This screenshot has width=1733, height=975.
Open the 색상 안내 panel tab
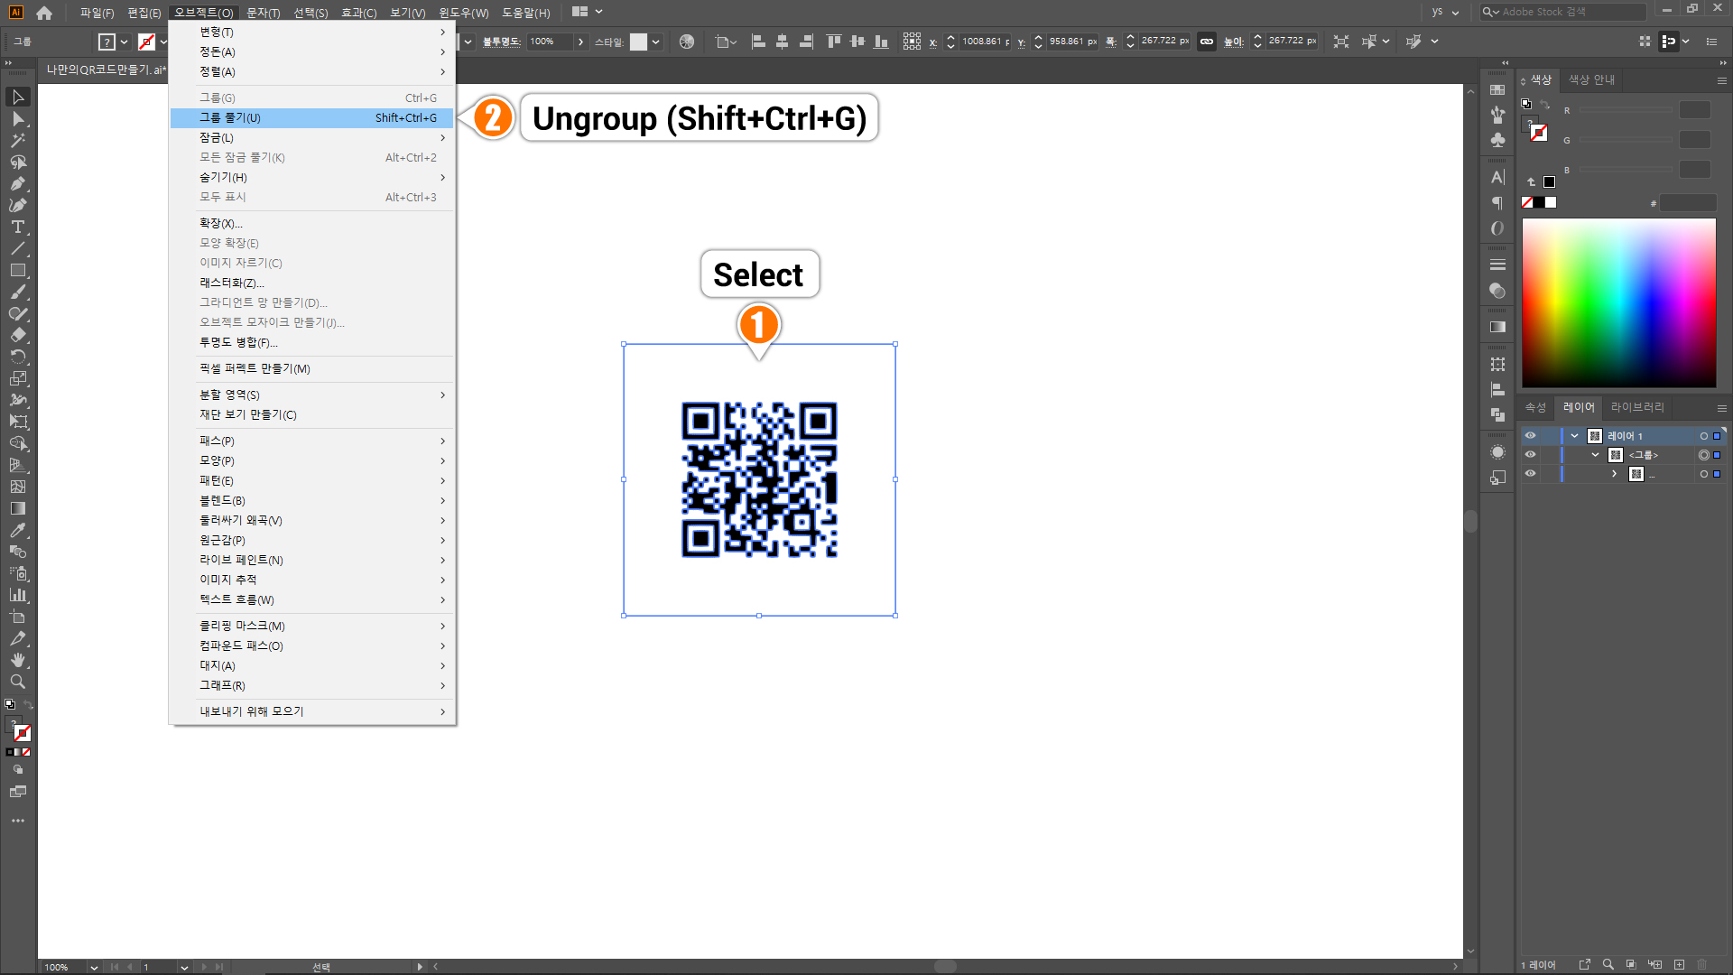tap(1591, 79)
